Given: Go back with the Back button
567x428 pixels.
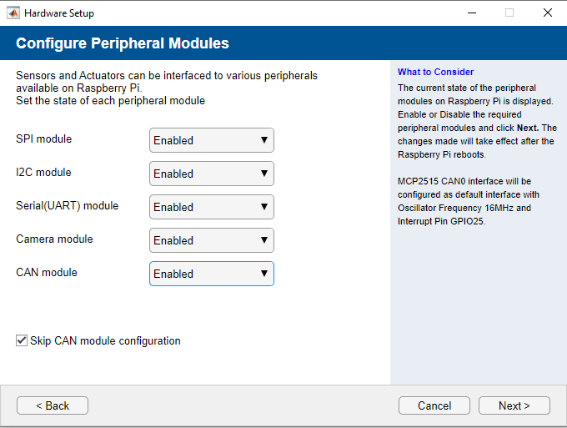Looking at the screenshot, I should [x=53, y=405].
